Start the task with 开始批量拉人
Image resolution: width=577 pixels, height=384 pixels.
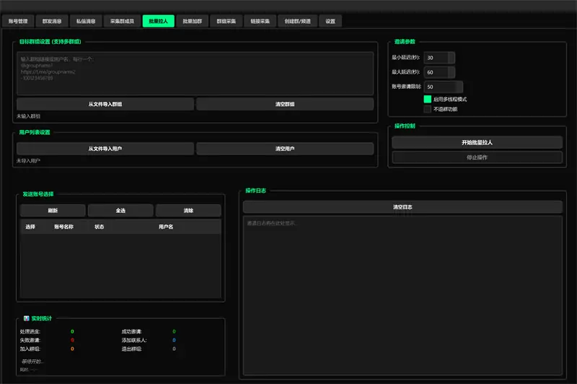477,142
